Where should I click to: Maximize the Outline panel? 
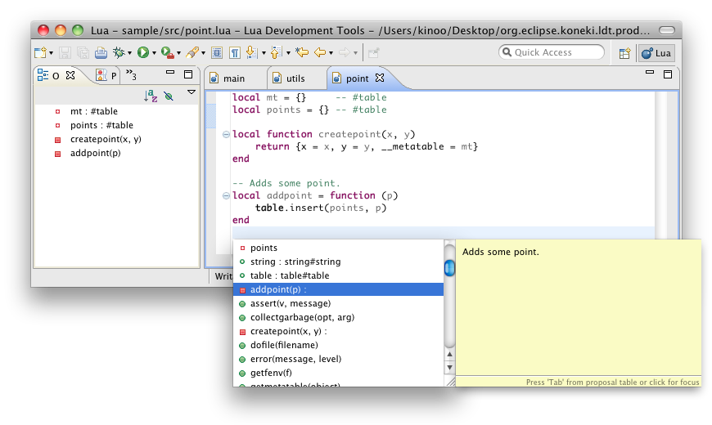pos(188,74)
